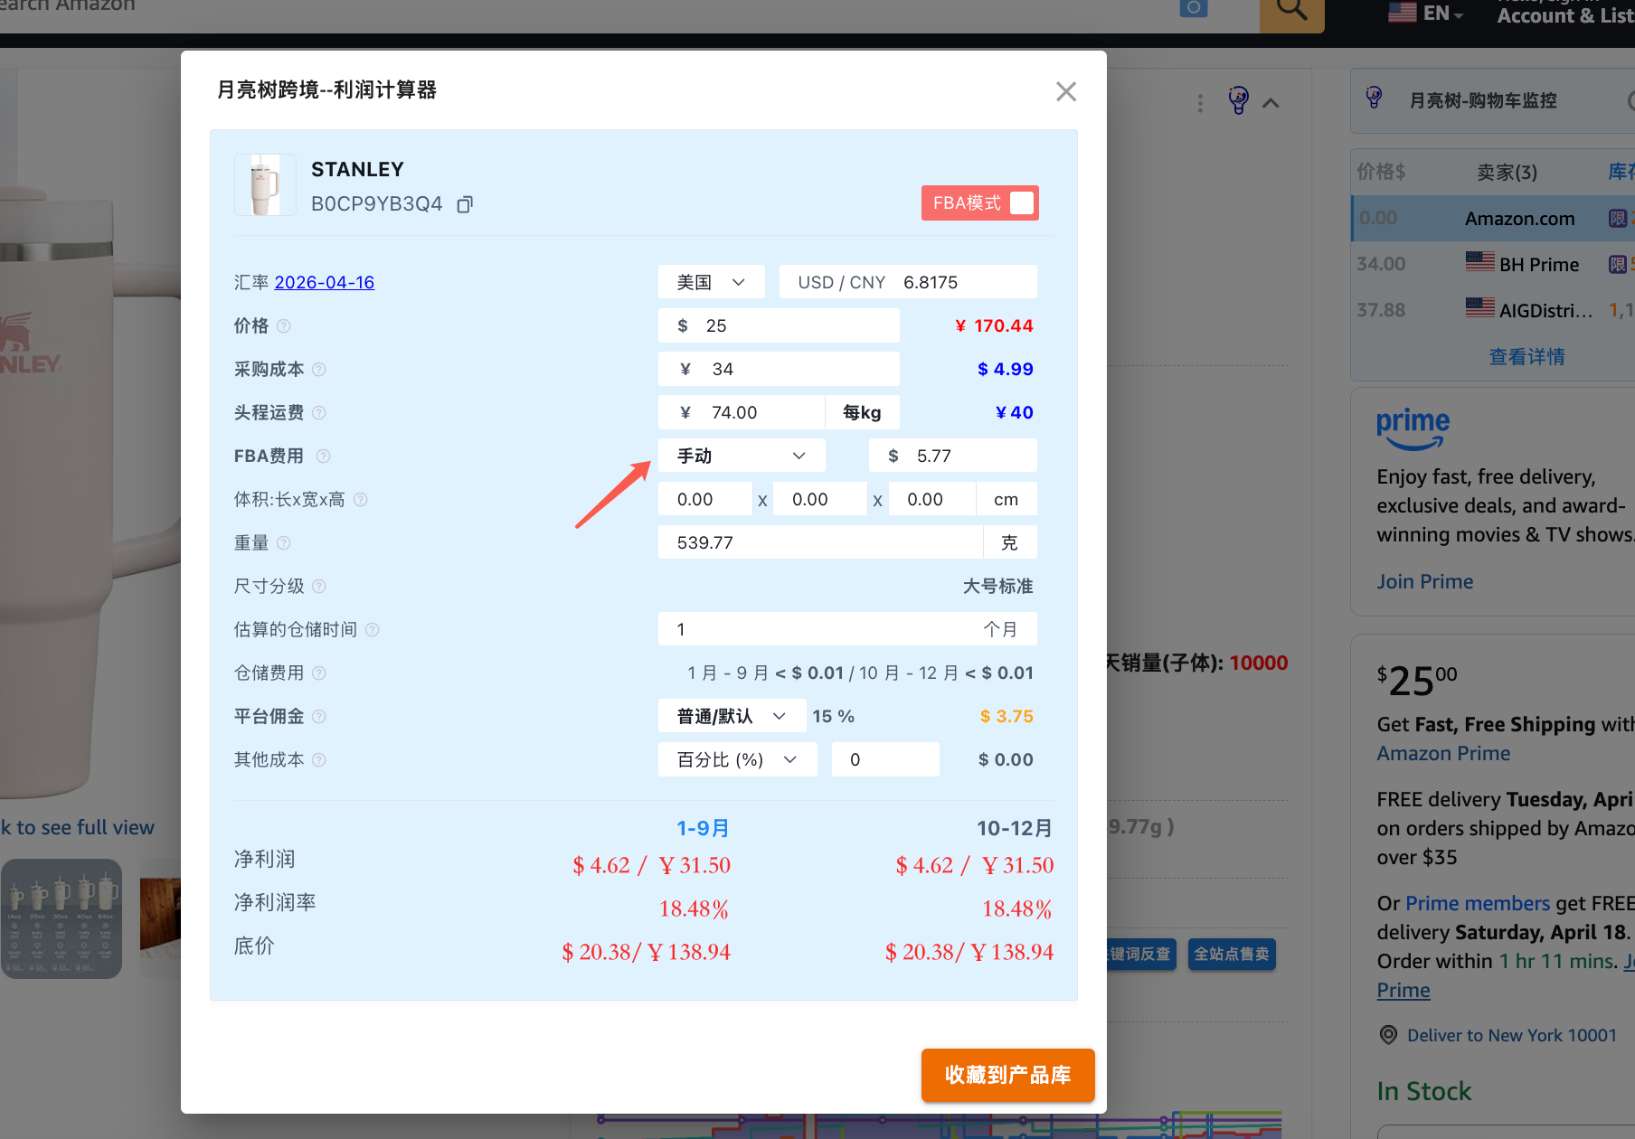Click the help icon beside 平台佣金
Screen dimensions: 1635x1139
318,717
